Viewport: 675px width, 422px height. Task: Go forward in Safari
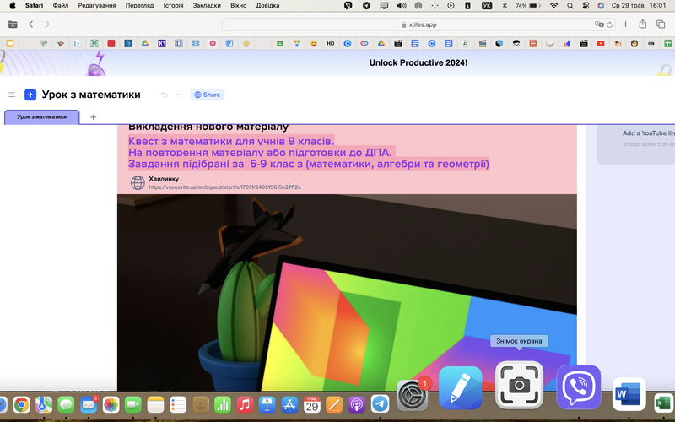(47, 24)
